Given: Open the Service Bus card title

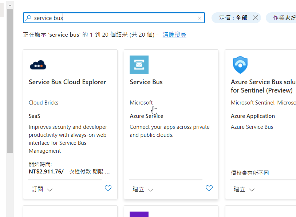Looking at the screenshot, I should pyautogui.click(x=146, y=82).
